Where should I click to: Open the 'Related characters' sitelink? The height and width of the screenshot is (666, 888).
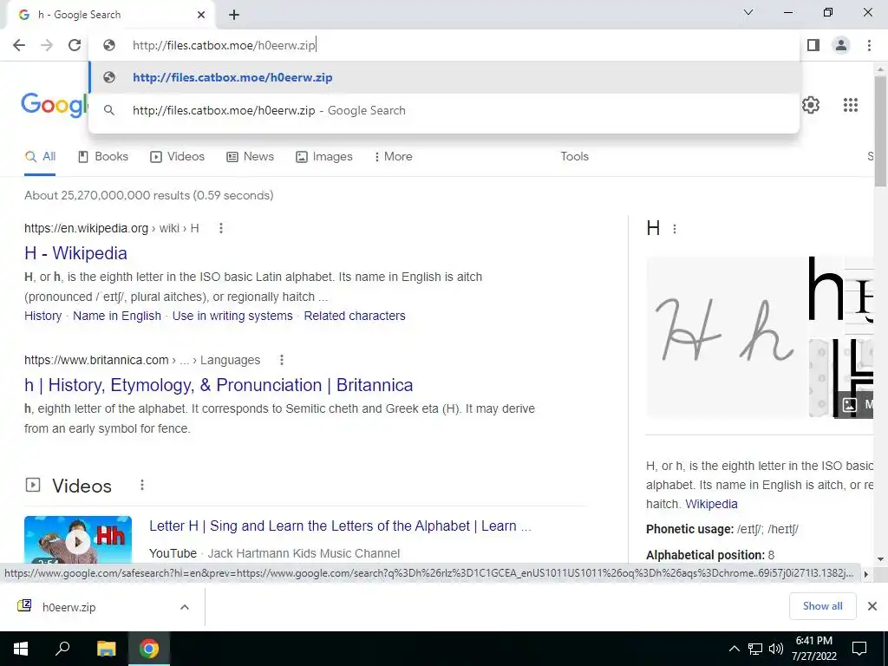click(355, 316)
